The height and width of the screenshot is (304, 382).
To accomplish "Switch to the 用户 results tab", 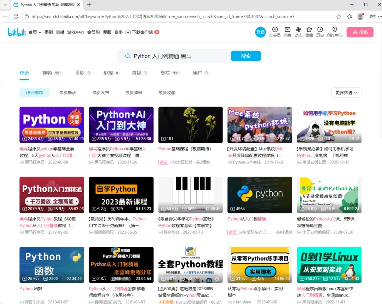I will click(201, 73).
